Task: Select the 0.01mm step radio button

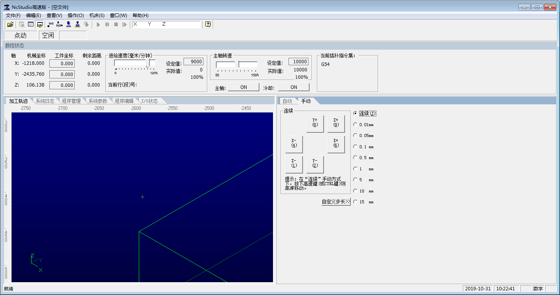Action: tap(355, 125)
